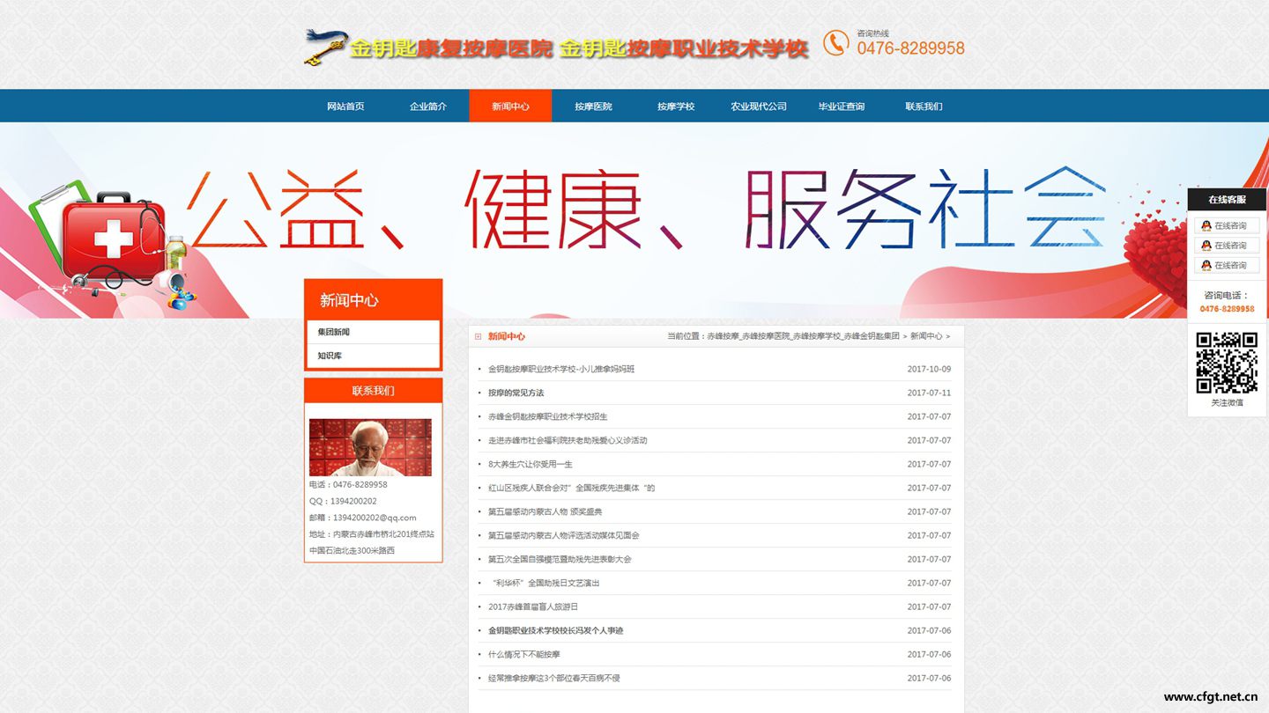The width and height of the screenshot is (1269, 713).
Task: Open 按摩学校 from the navigation bar
Action: pos(676,107)
